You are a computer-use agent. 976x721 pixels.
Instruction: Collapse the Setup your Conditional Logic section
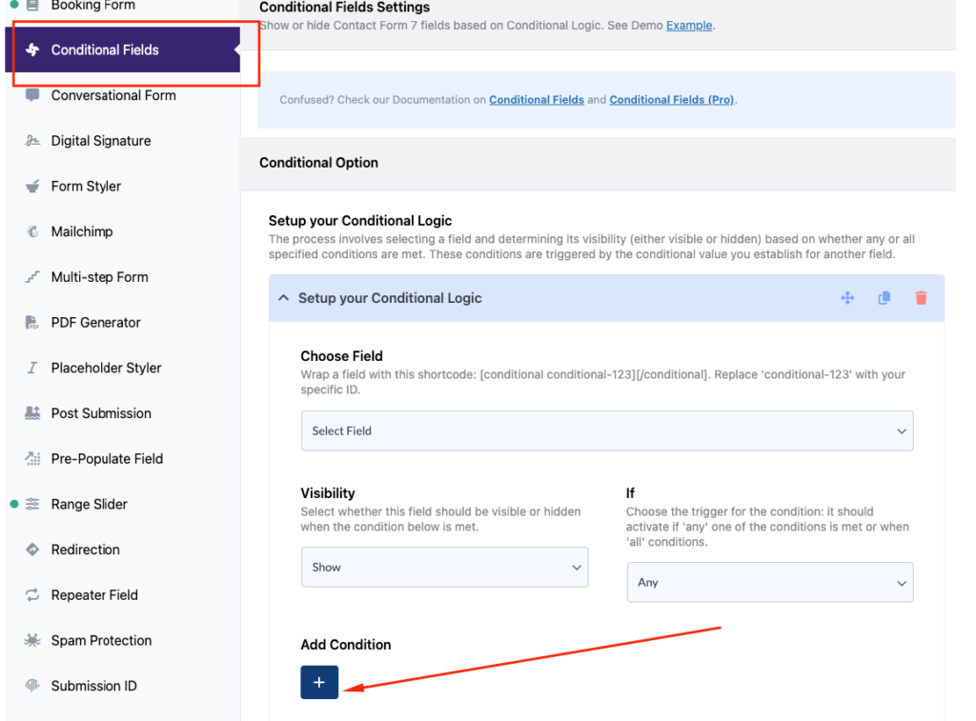pos(283,297)
